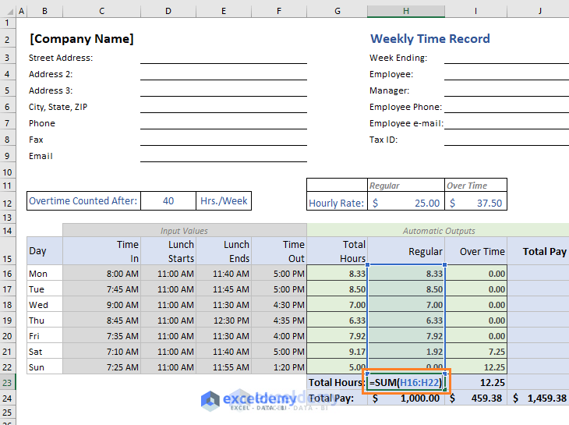
Task: Click the Total Hours: label in row 23
Action: 337,383
